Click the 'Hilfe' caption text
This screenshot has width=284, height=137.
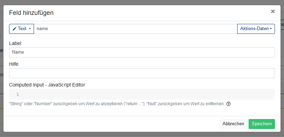click(14, 64)
